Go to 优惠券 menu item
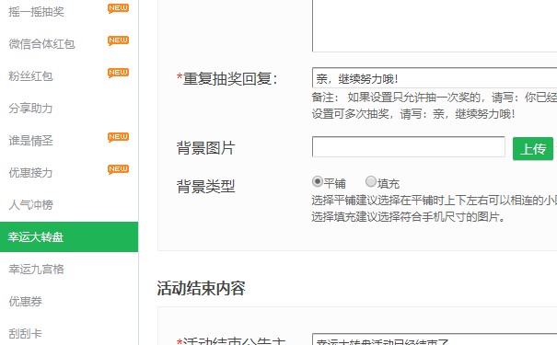 point(25,302)
